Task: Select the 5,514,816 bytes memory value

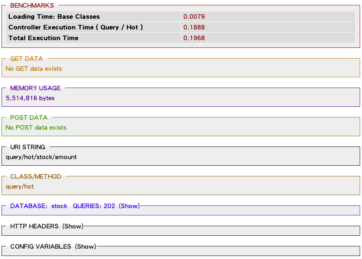Action: click(x=30, y=98)
